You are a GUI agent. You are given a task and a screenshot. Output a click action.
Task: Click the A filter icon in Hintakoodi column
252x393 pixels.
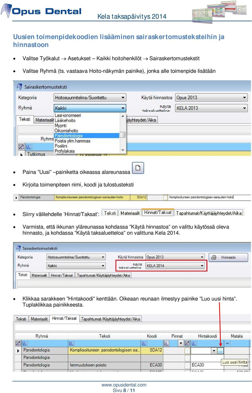pyautogui.click(x=194, y=343)
